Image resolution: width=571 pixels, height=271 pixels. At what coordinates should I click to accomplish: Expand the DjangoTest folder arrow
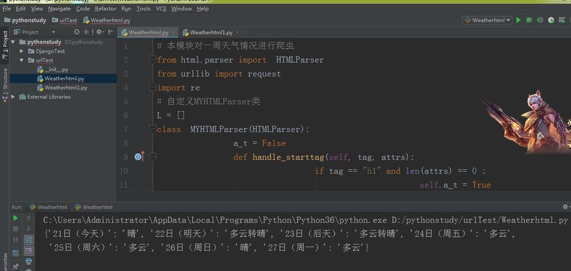(x=22, y=51)
